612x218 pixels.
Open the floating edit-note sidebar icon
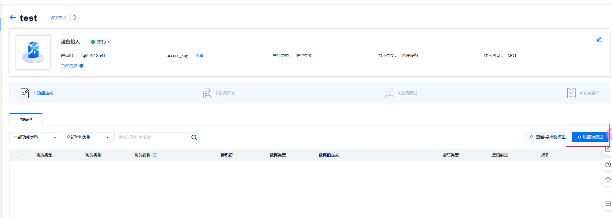pos(608,149)
